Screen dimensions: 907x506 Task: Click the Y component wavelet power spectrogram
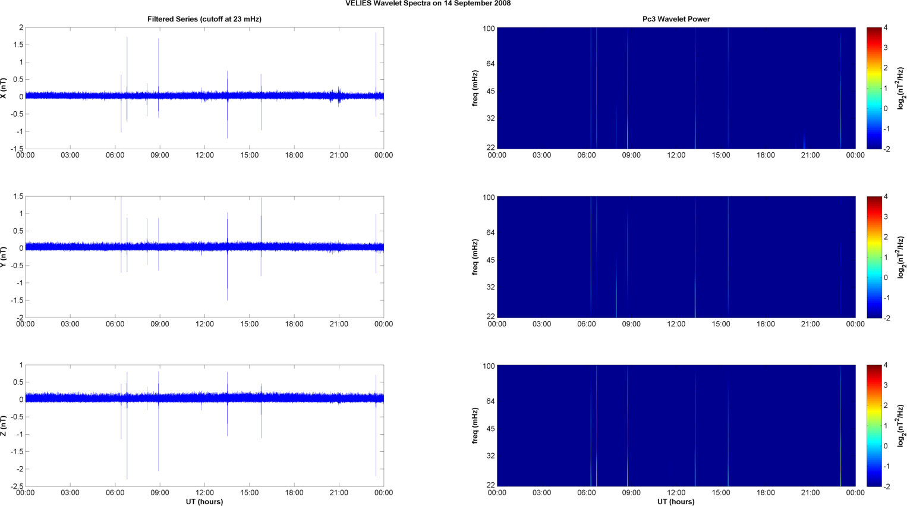(x=676, y=257)
